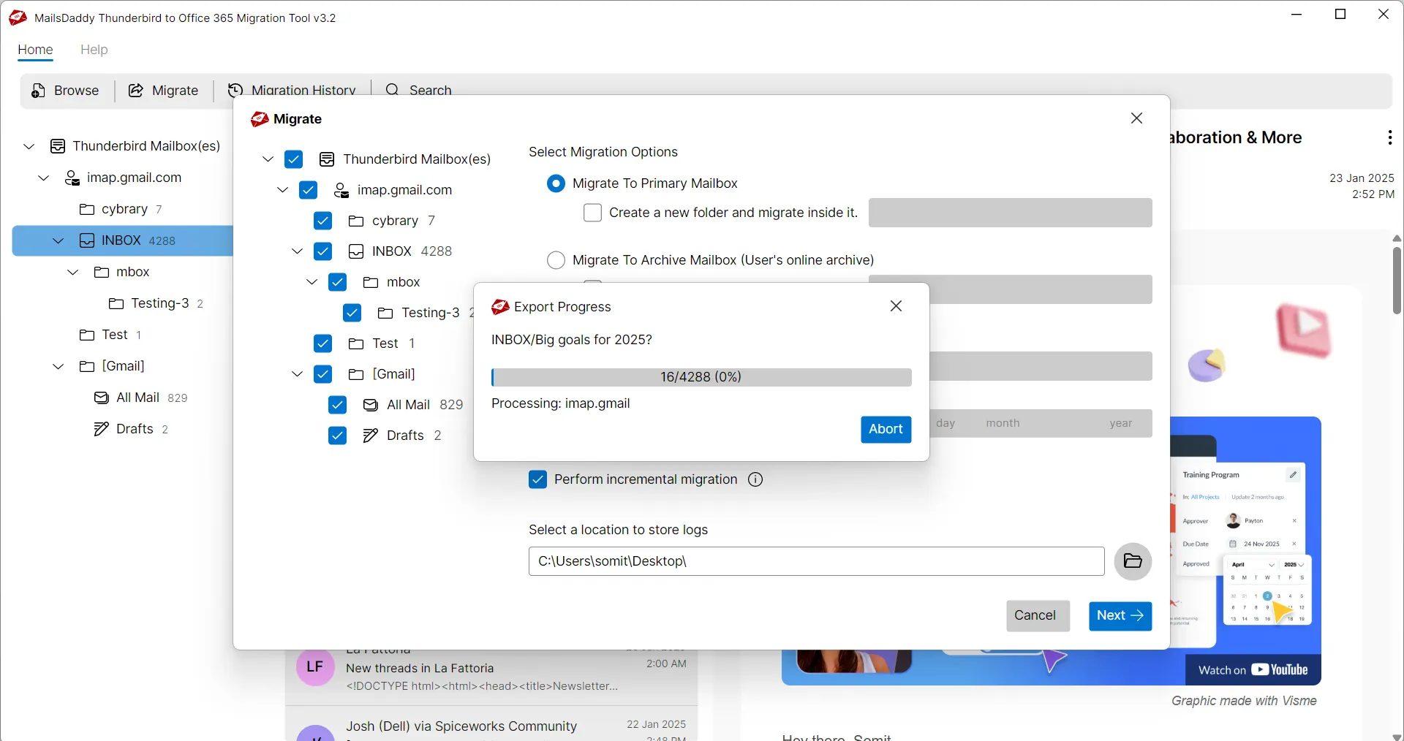Open the Search tool
This screenshot has width=1404, height=741.
(418, 91)
